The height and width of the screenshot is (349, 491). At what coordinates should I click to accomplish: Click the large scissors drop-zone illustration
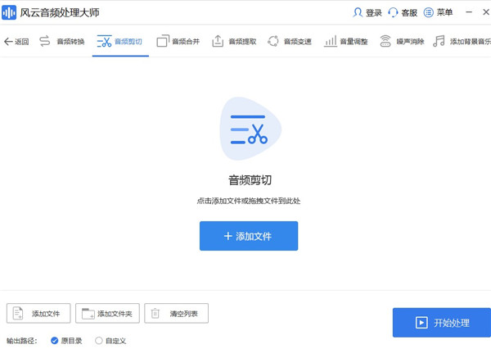point(250,131)
